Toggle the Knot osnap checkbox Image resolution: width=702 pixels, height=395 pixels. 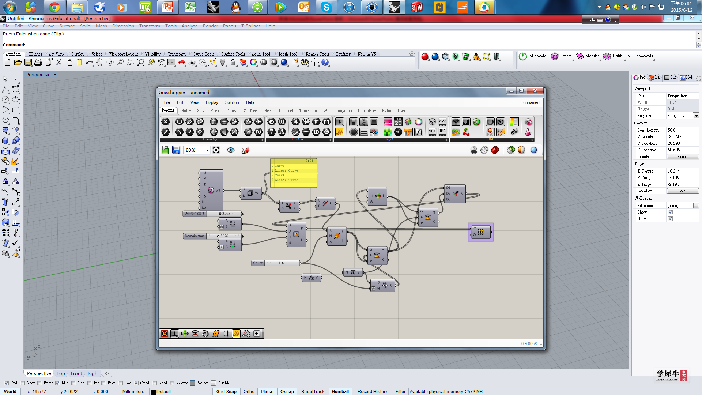tap(154, 383)
